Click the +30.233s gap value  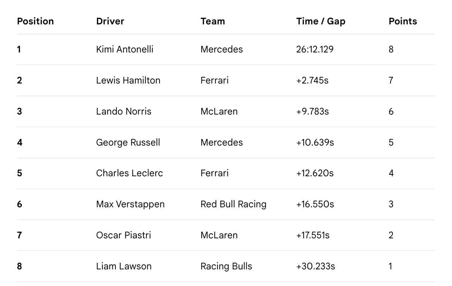tap(316, 266)
